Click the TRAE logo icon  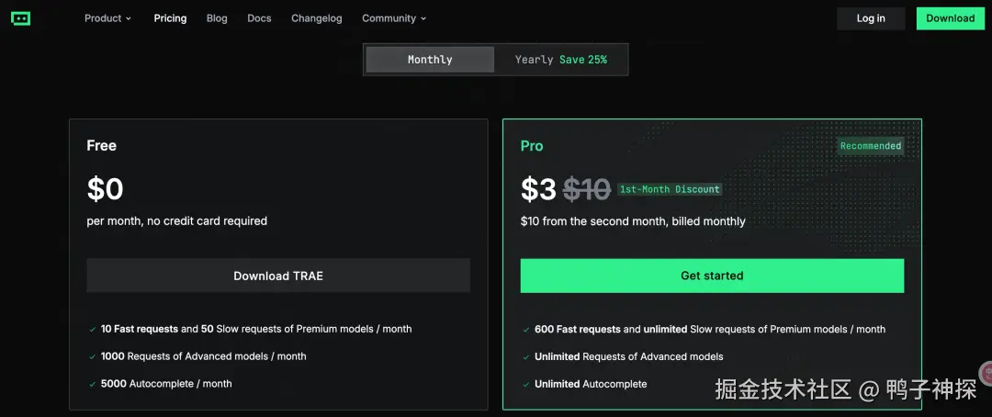coord(20,18)
